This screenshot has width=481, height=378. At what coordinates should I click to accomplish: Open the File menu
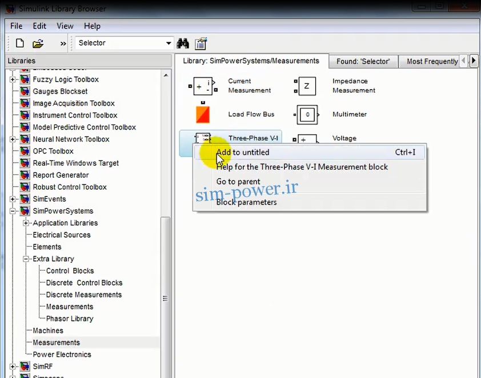[16, 26]
